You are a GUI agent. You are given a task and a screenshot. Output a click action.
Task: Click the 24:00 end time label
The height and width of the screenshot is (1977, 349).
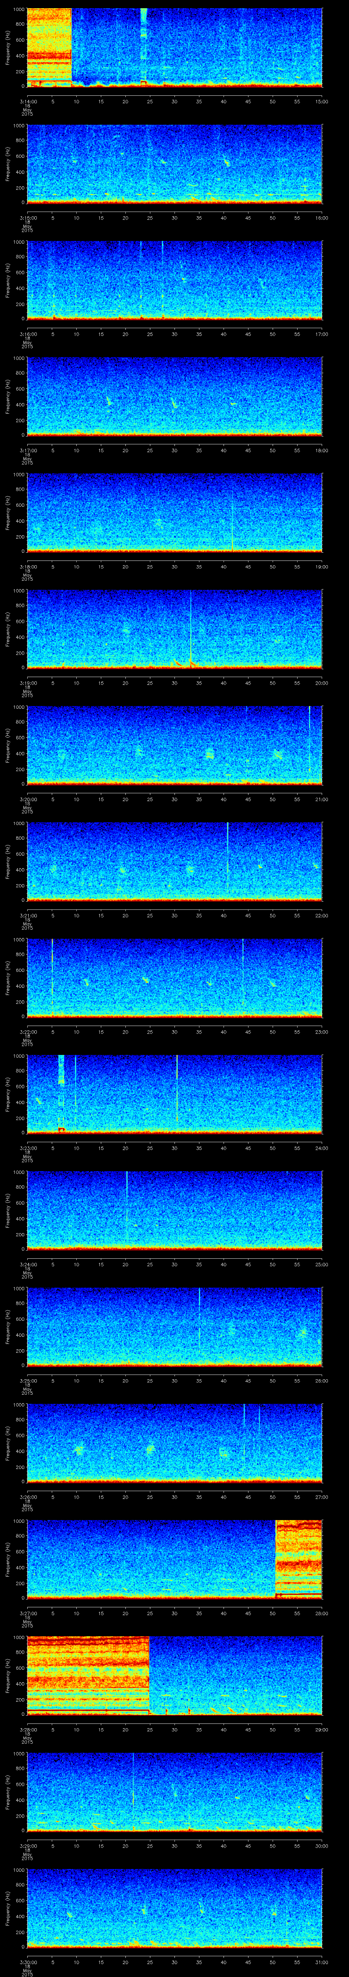[321, 1148]
